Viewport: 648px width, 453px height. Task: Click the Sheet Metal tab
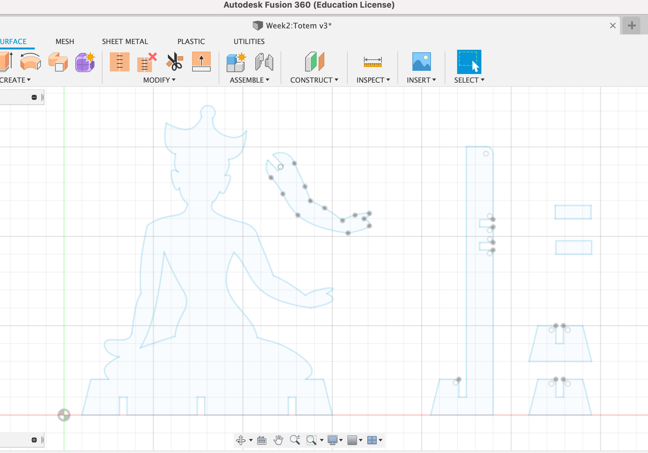(124, 41)
